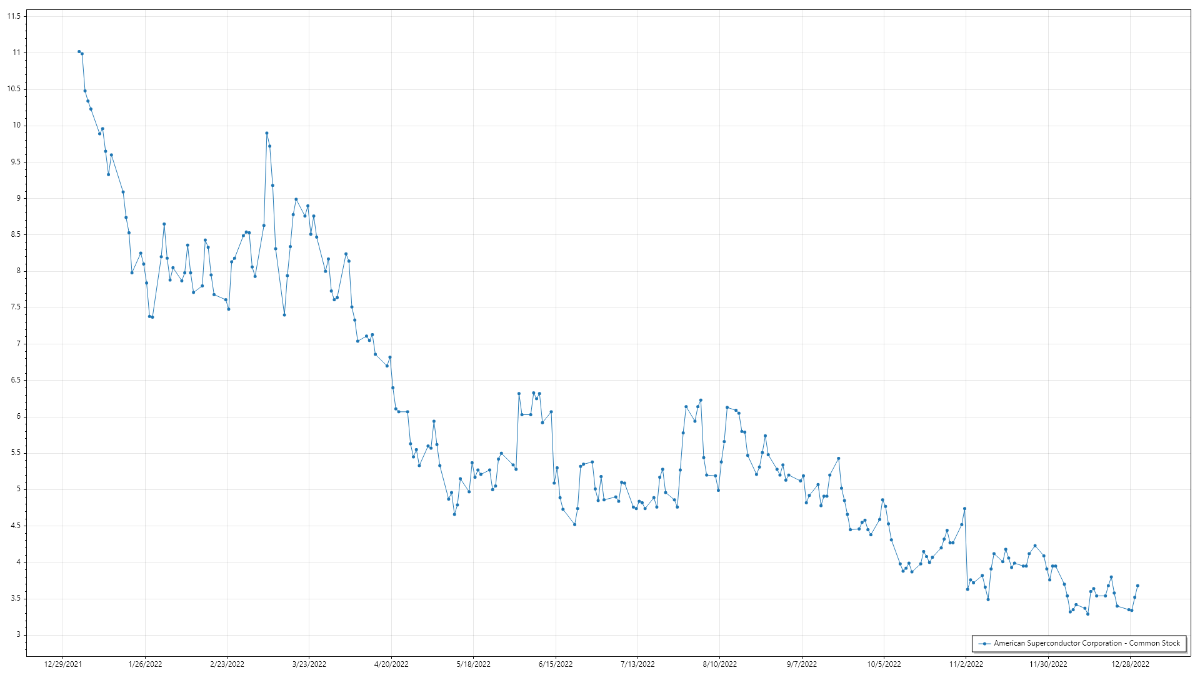This screenshot has height=675, width=1200.
Task: Click the x-axis label 8/10/2022
Action: coord(719,664)
